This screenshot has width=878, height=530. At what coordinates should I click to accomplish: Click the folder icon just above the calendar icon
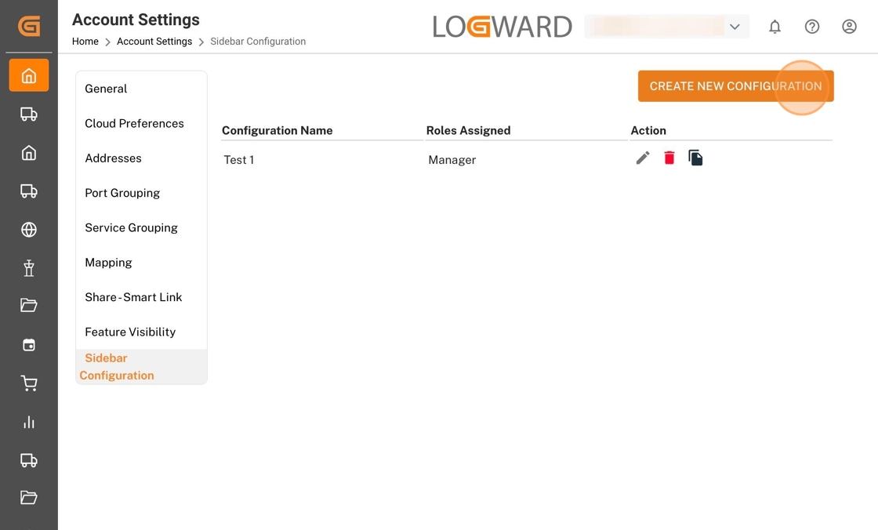click(x=28, y=305)
